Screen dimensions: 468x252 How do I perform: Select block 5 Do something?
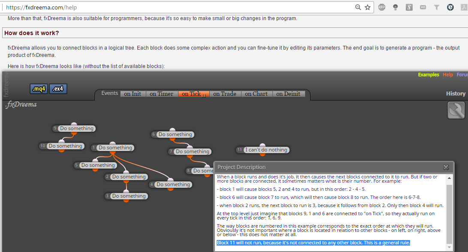[x=95, y=165]
